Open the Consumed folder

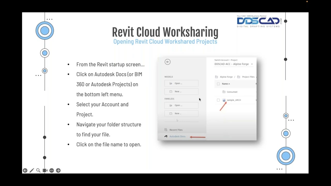[x=232, y=92]
